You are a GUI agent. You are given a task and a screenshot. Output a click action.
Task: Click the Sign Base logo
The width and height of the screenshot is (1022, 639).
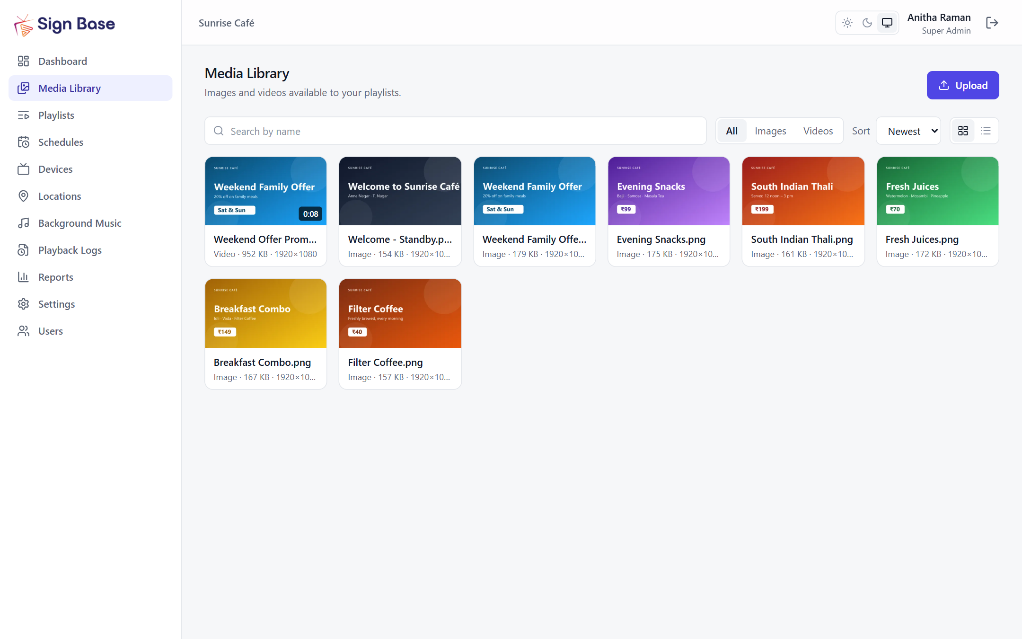[x=64, y=24]
